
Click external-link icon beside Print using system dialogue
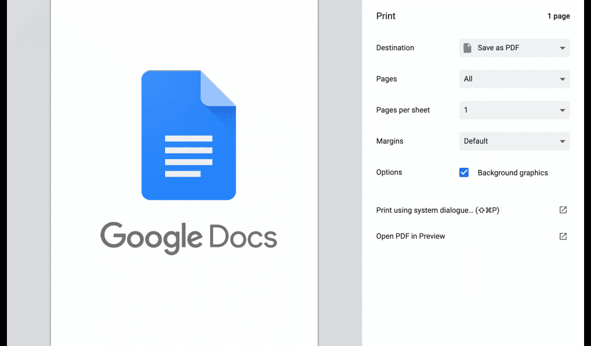click(x=563, y=210)
